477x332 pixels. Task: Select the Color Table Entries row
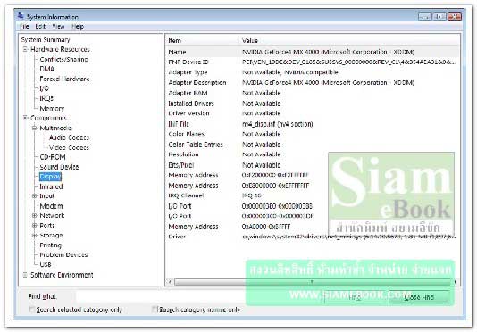[x=313, y=145]
